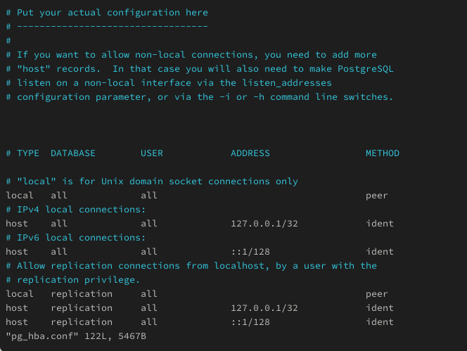The height and width of the screenshot is (351, 467).
Task: Click the comment mentioning listen_addresses
Action: [x=169, y=83]
